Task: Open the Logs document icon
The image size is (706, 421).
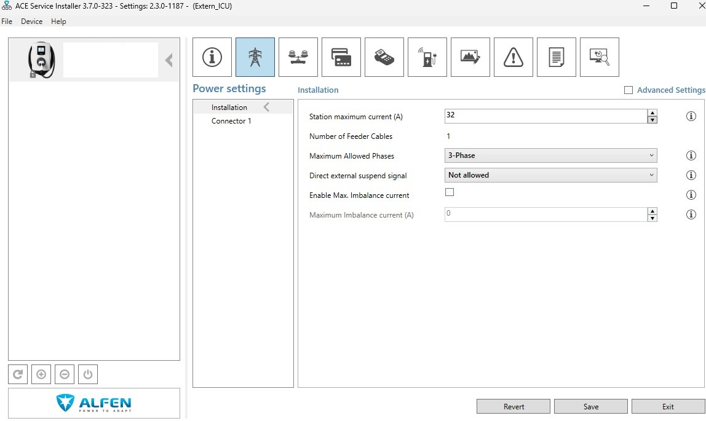Action: coord(557,57)
